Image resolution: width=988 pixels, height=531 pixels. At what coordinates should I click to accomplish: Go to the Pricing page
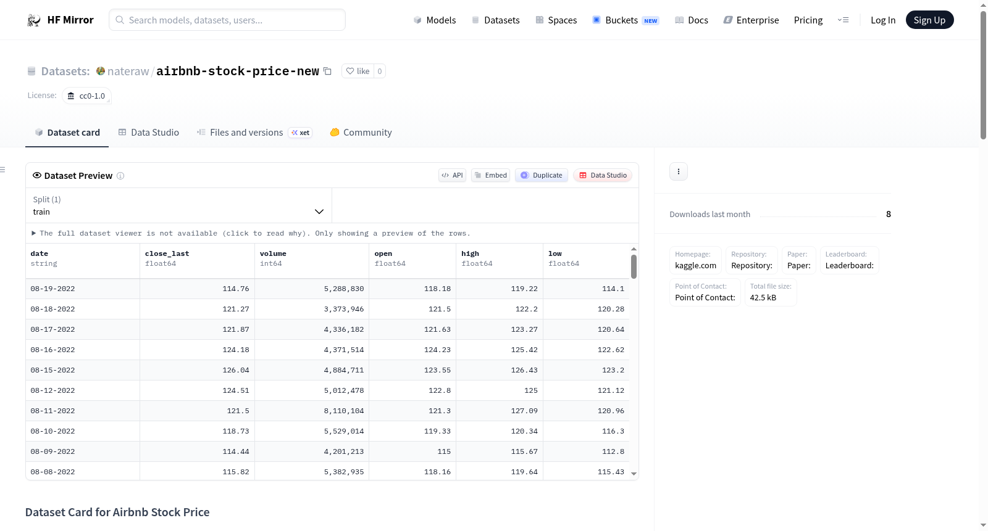[808, 20]
